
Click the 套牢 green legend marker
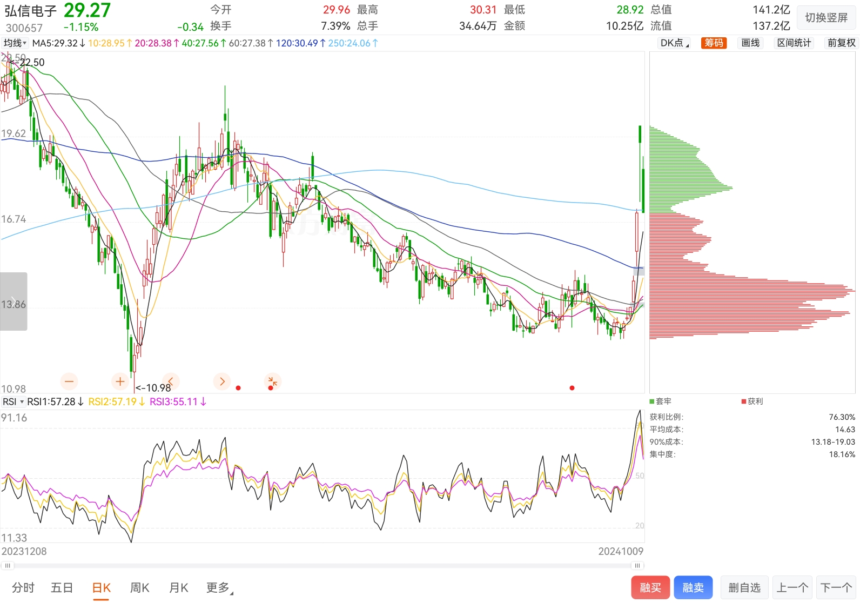pyautogui.click(x=652, y=401)
